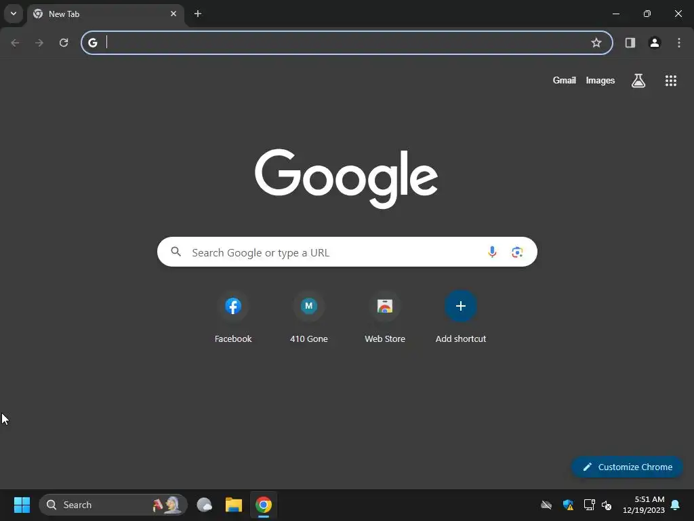
Task: Open the clock showing 5:51 AM
Action: 643,505
